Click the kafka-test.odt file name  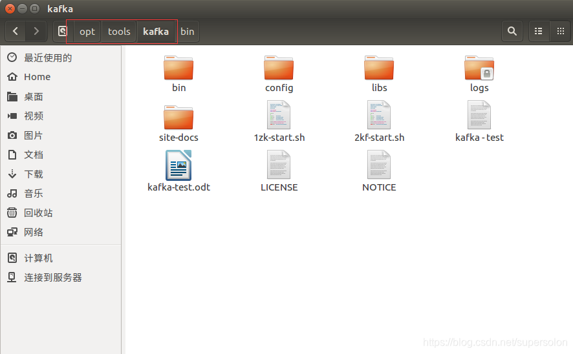(178, 187)
